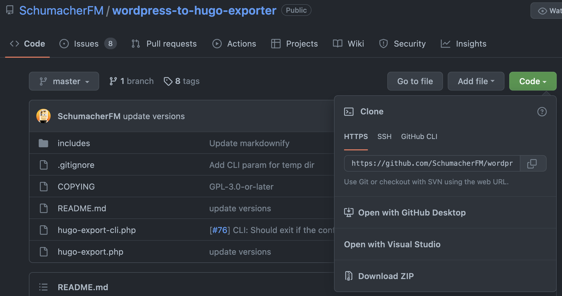Click the file icon beside hugo-export.php
The width and height of the screenshot is (562, 296).
tap(43, 252)
